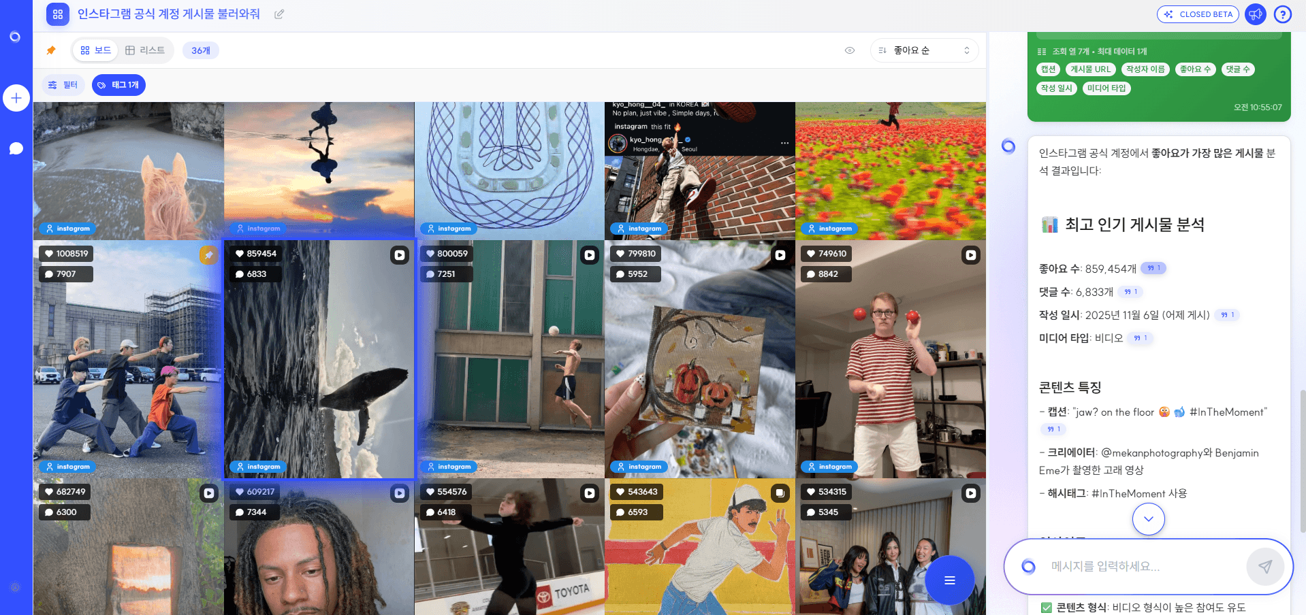
Task: Click citation badge under the 캡션 line
Action: pos(1053,429)
